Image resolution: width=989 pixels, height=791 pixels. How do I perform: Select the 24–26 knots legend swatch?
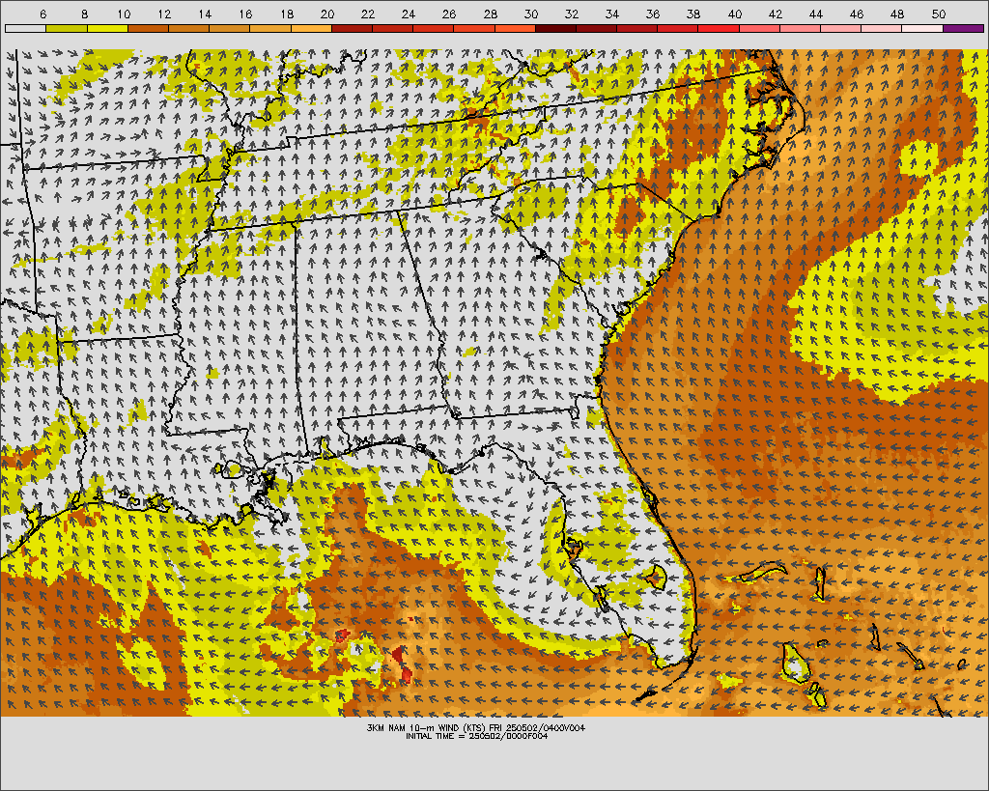pyautogui.click(x=434, y=28)
